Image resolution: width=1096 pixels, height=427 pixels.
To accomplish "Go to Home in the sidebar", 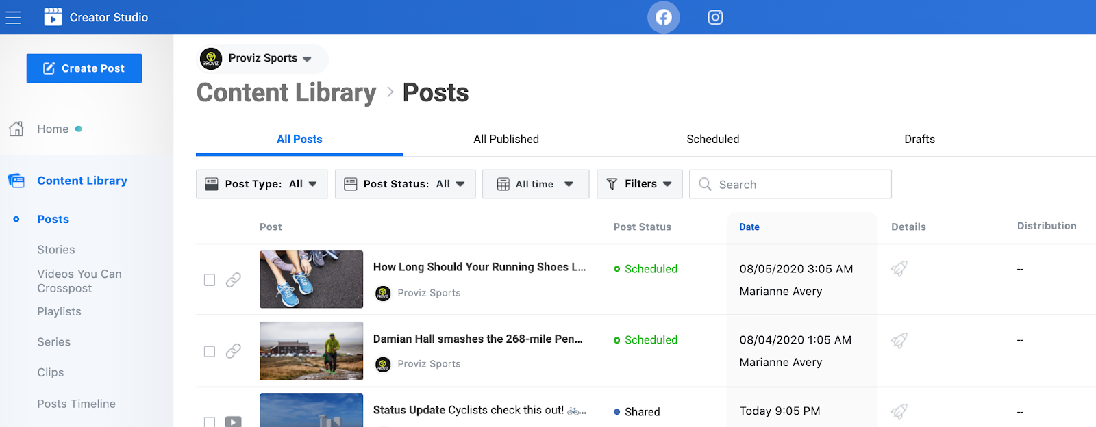I will pyautogui.click(x=53, y=129).
